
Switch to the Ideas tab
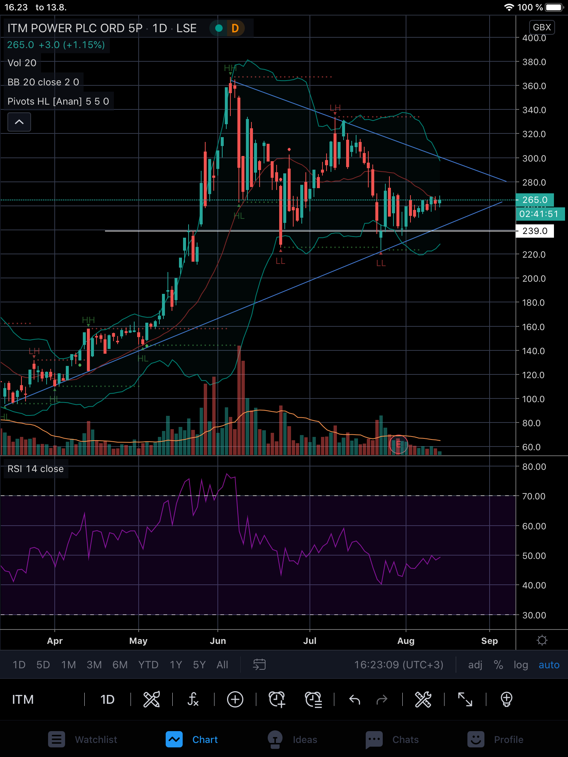(x=293, y=739)
